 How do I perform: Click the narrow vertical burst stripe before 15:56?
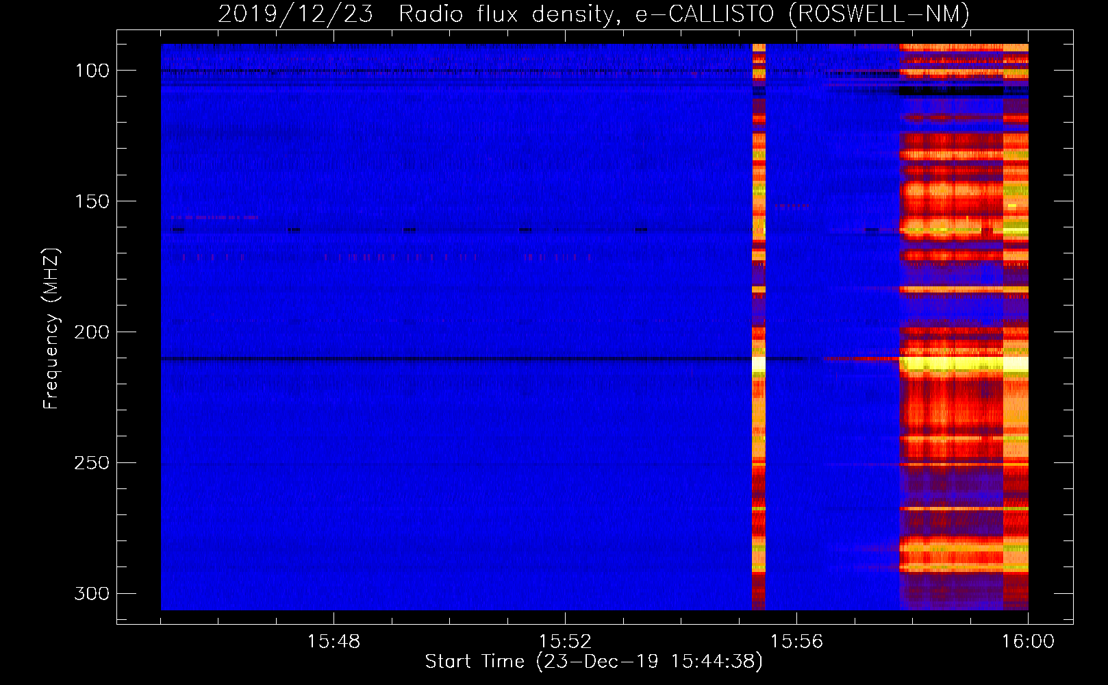pyautogui.click(x=758, y=327)
